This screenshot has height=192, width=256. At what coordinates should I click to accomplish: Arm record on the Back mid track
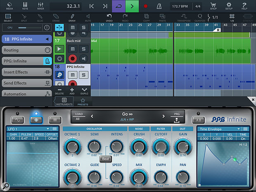click(x=73, y=59)
